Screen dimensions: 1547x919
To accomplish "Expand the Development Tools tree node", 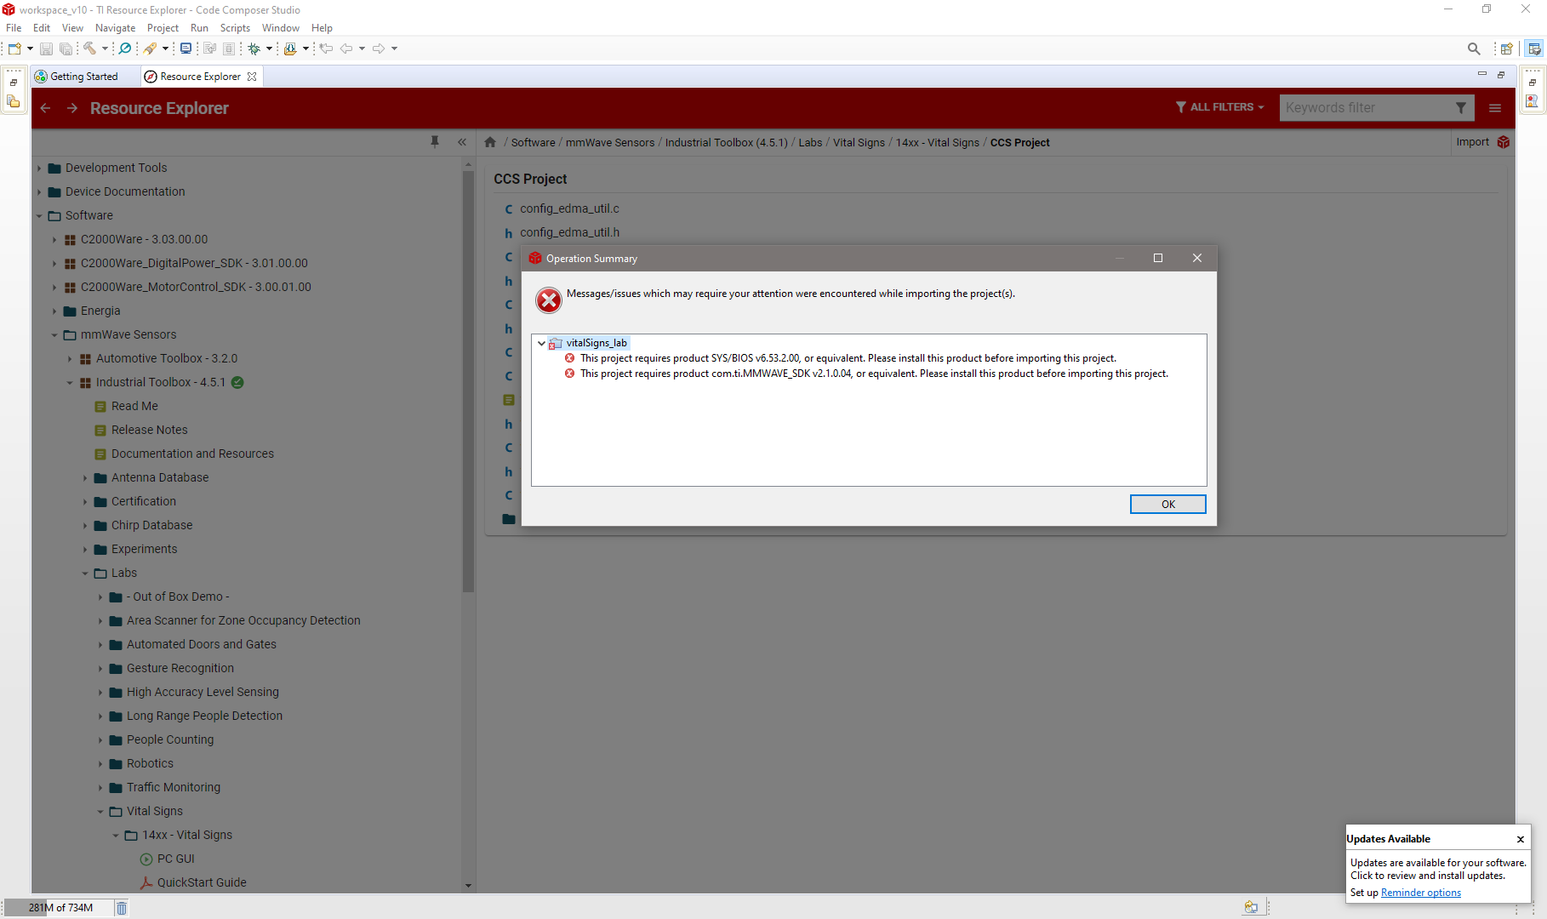I will 39,168.
